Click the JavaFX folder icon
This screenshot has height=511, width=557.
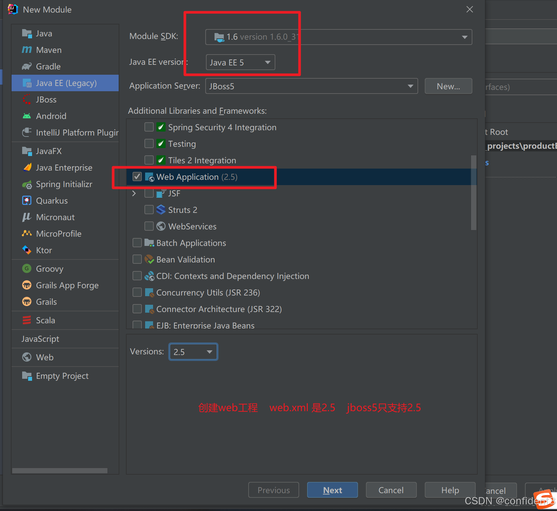point(27,151)
